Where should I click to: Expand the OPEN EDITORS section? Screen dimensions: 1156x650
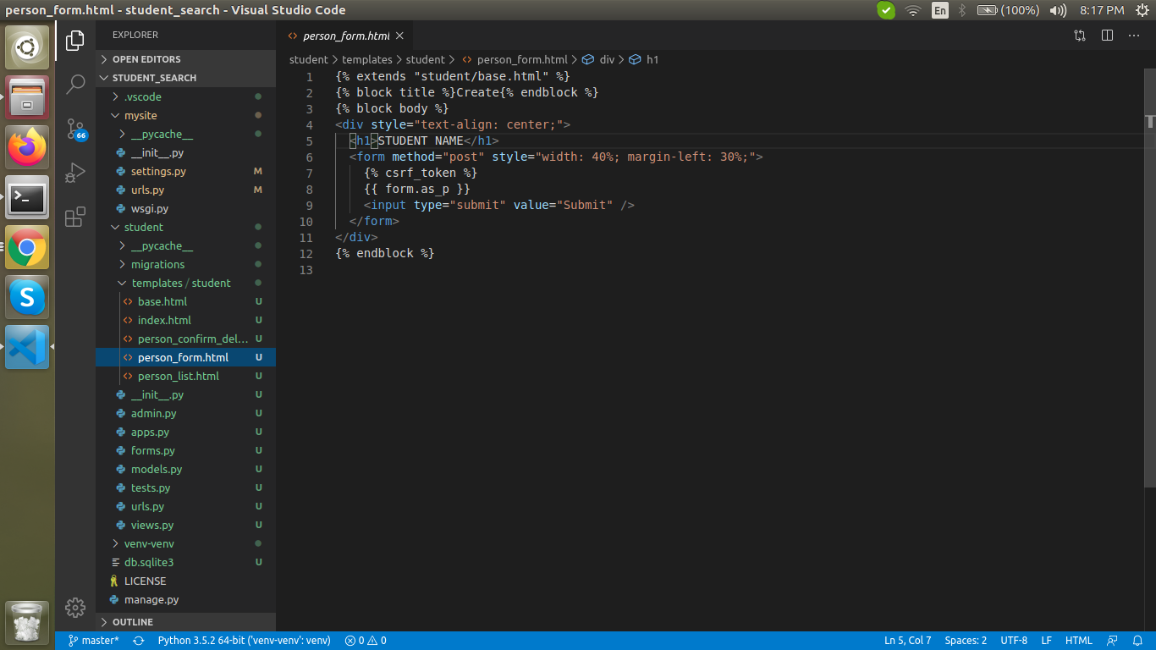(x=186, y=59)
